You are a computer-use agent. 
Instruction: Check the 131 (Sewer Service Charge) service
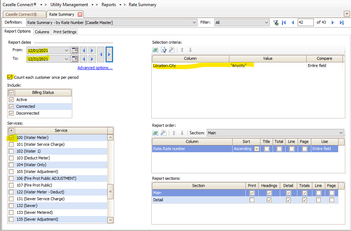[11, 199]
